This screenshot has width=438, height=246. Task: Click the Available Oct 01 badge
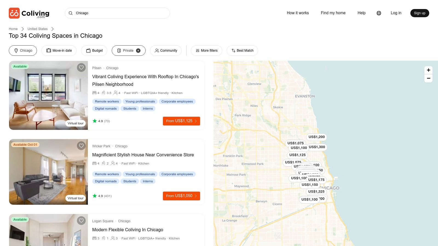click(25, 145)
